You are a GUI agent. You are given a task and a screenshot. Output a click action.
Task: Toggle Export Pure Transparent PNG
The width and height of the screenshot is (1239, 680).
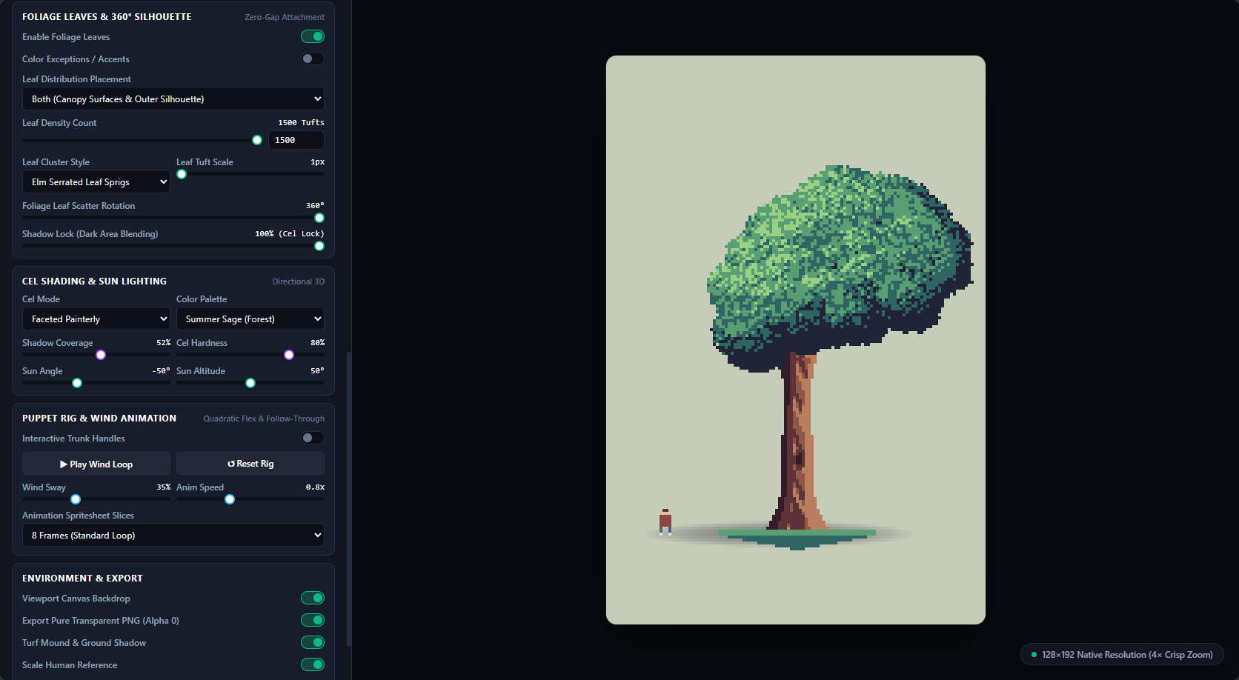313,620
